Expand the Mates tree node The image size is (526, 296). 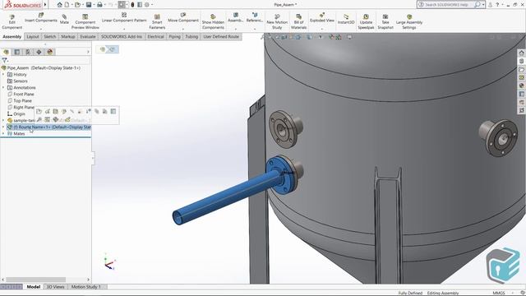point(3,133)
